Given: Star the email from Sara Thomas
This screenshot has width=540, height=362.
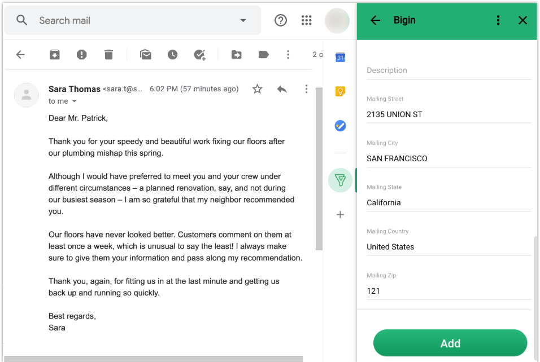Looking at the screenshot, I should tap(257, 89).
